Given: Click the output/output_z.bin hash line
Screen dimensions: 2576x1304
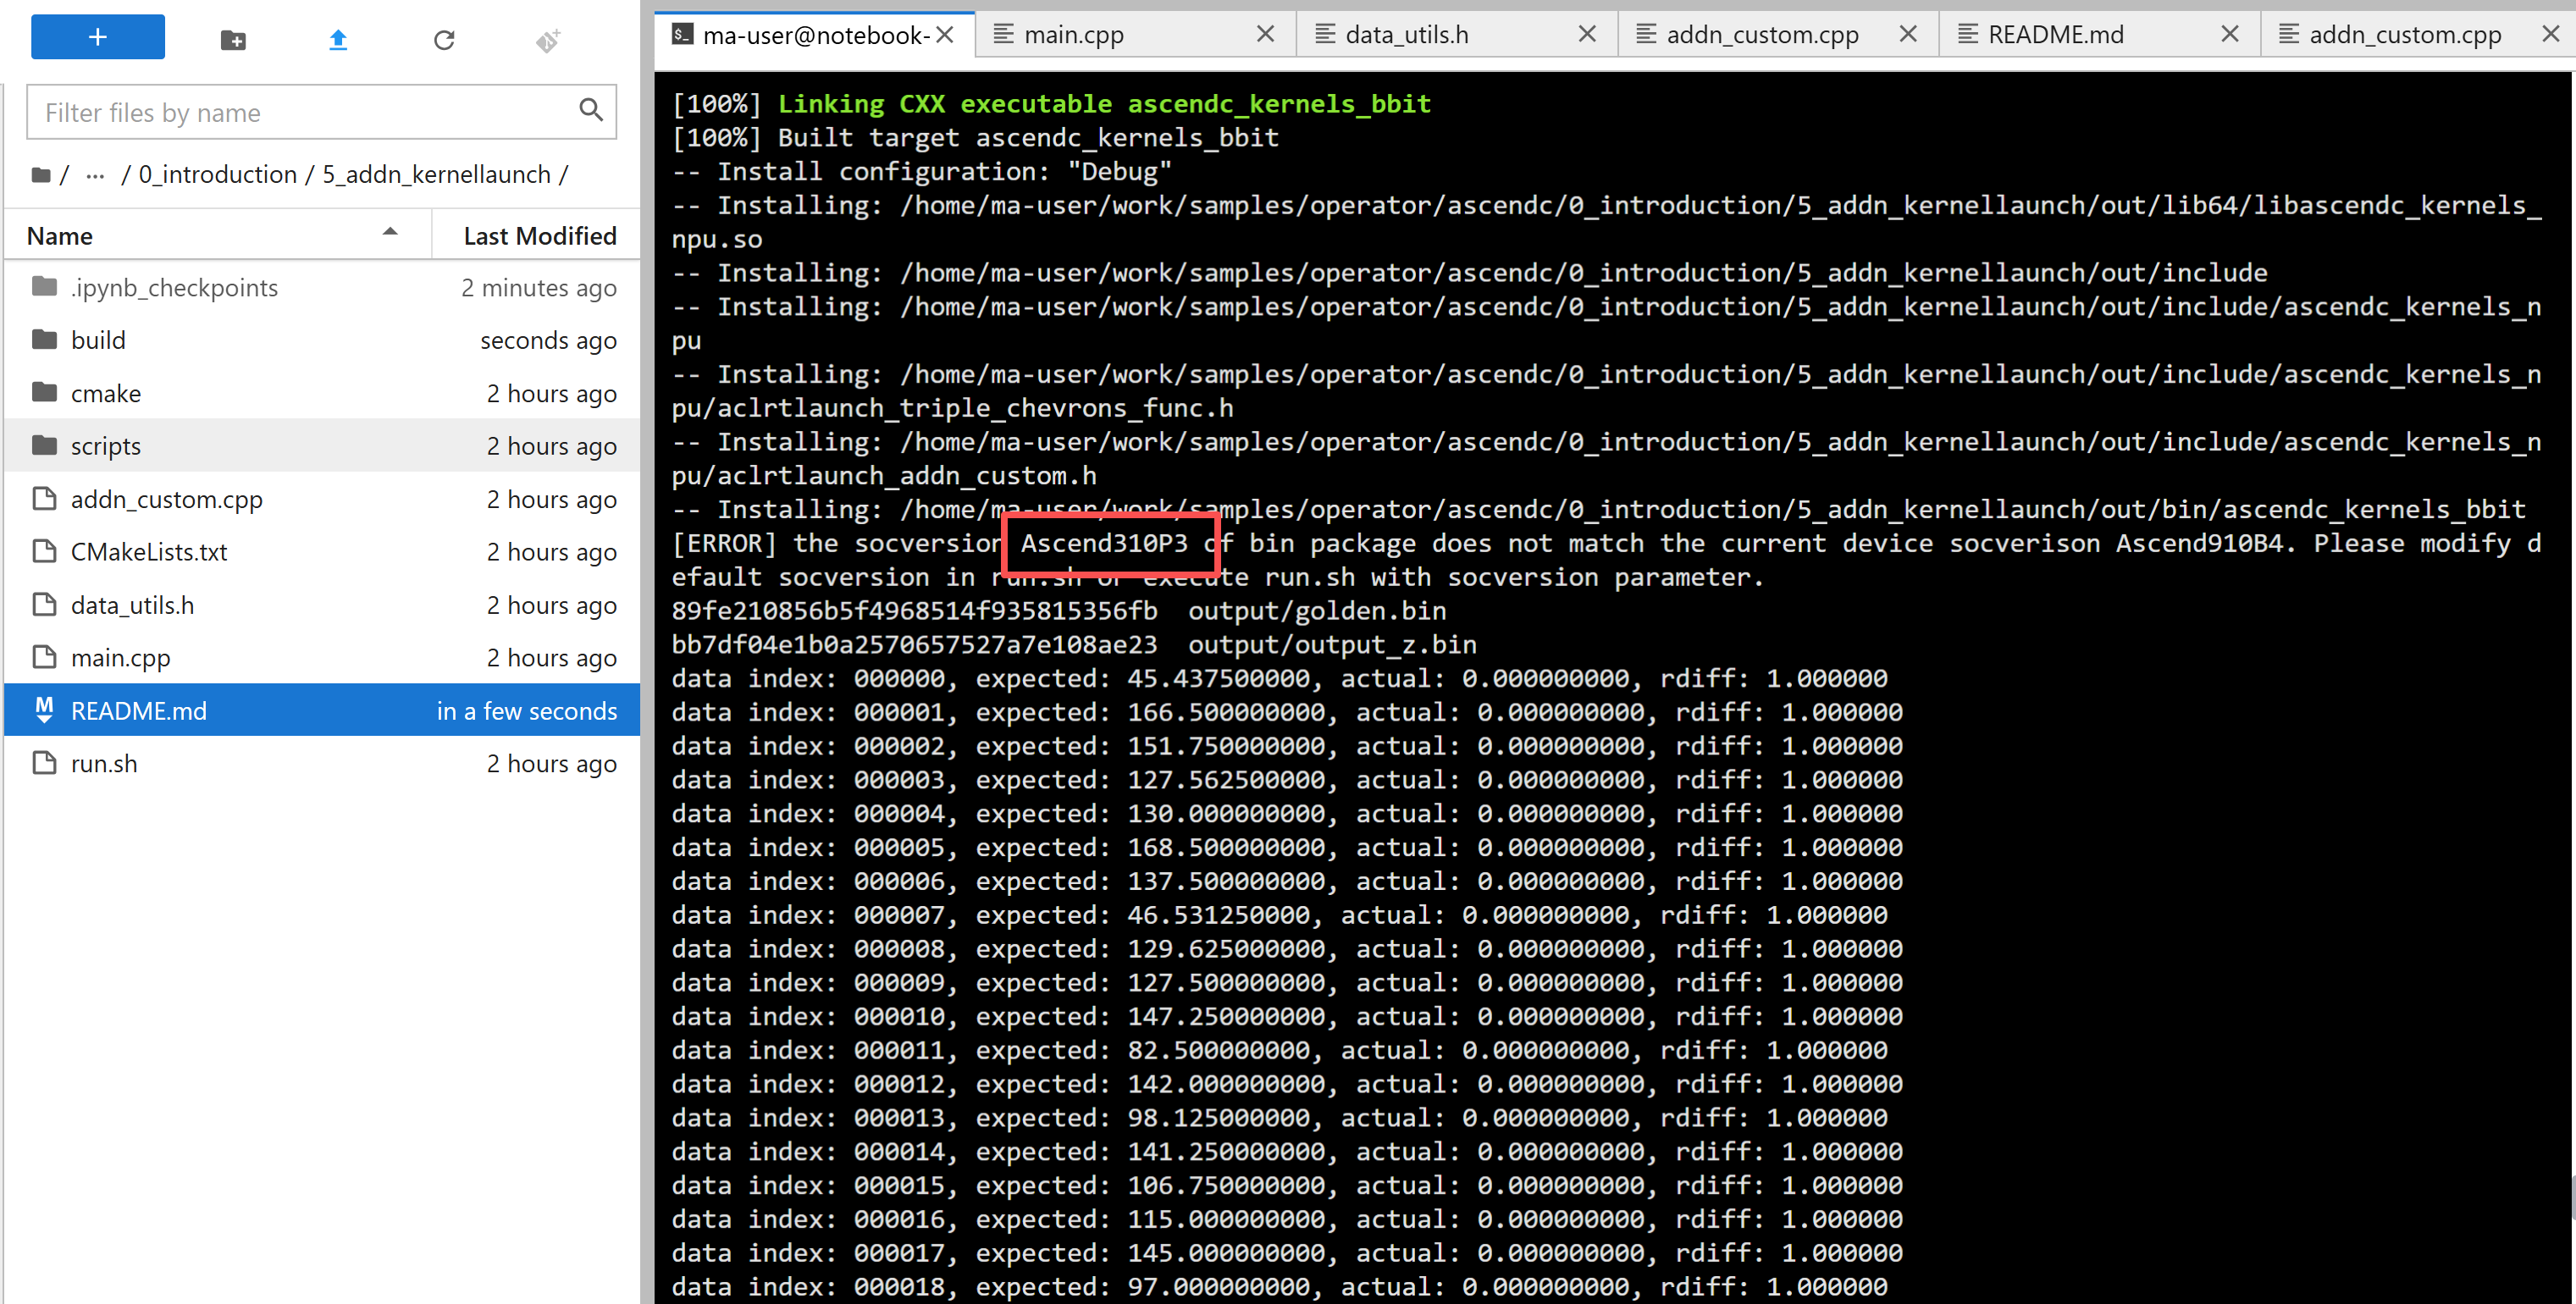Looking at the screenshot, I should 1074,645.
